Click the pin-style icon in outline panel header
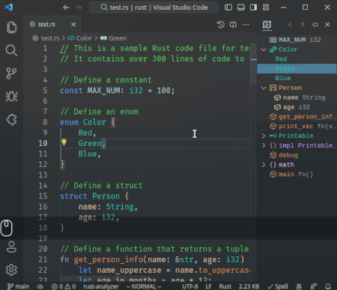This screenshot has height=290, width=337. (x=315, y=25)
